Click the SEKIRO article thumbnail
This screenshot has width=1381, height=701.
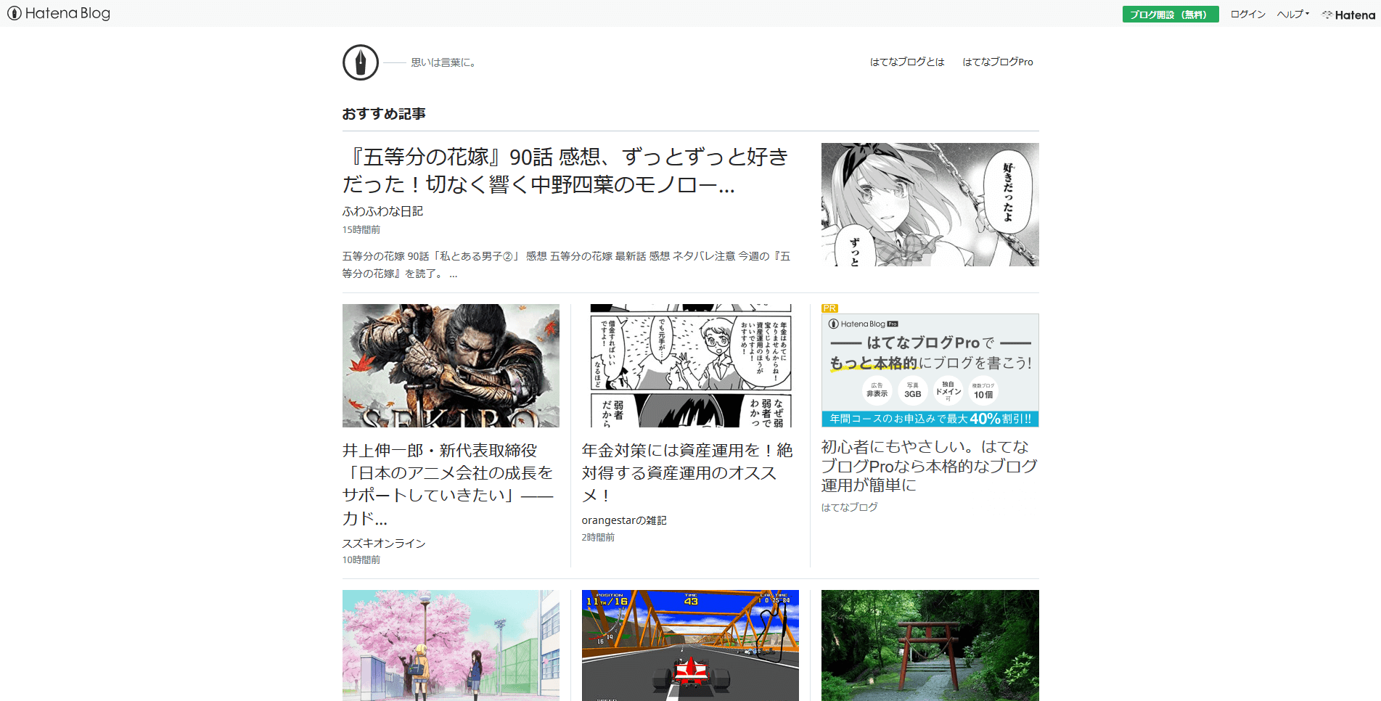(x=451, y=366)
